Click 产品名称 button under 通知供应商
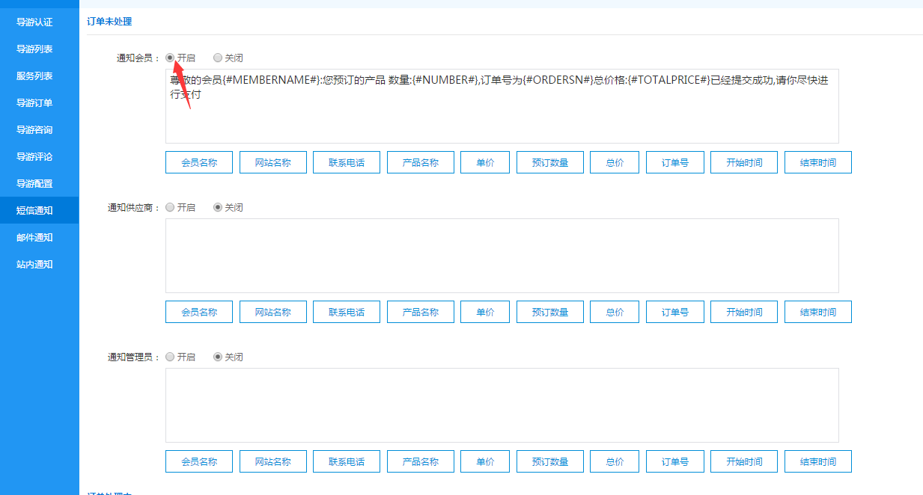Screen dimensions: 923x495 point(420,312)
